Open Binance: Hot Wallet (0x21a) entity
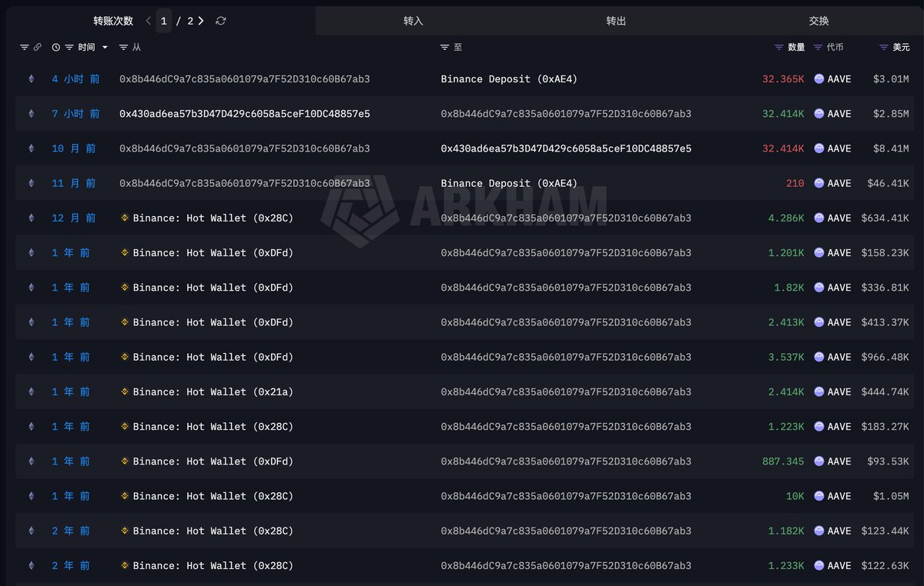Viewport: 924px width, 586px height. point(213,391)
